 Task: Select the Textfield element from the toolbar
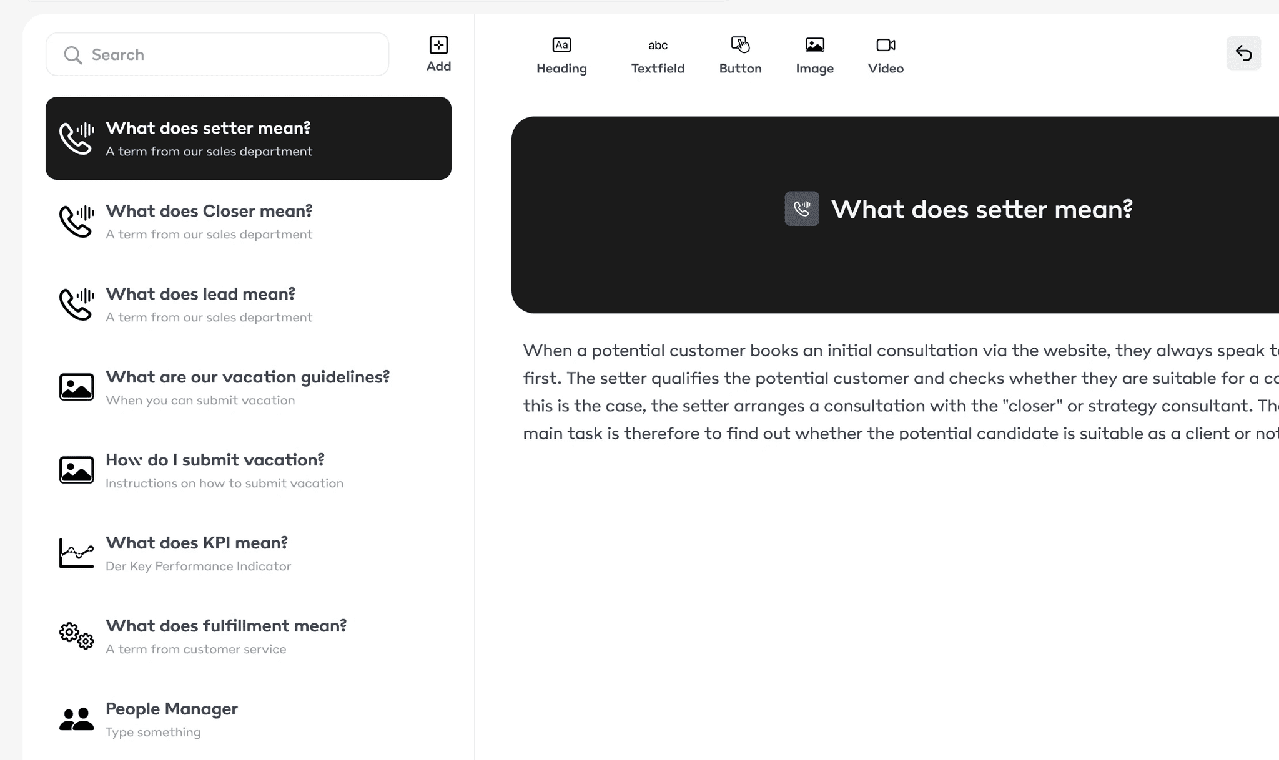tap(658, 56)
